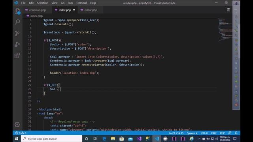Open the Help menu

coord(93,3)
